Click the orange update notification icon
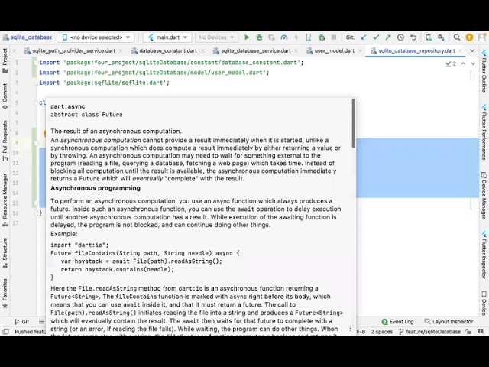This screenshot has width=489, height=367. (469, 37)
